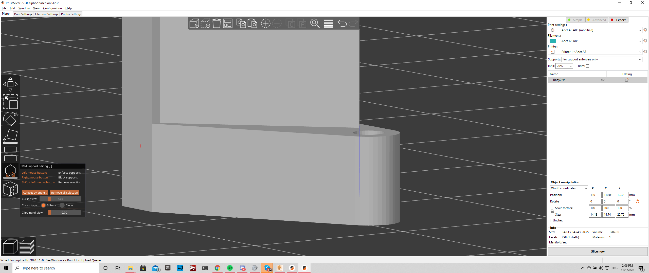Open the Infill percentage dropdown
Screen dimensions: 649x273
click(564, 66)
